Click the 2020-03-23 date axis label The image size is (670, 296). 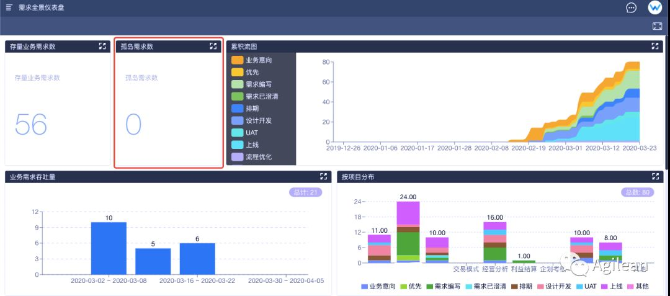(639, 148)
